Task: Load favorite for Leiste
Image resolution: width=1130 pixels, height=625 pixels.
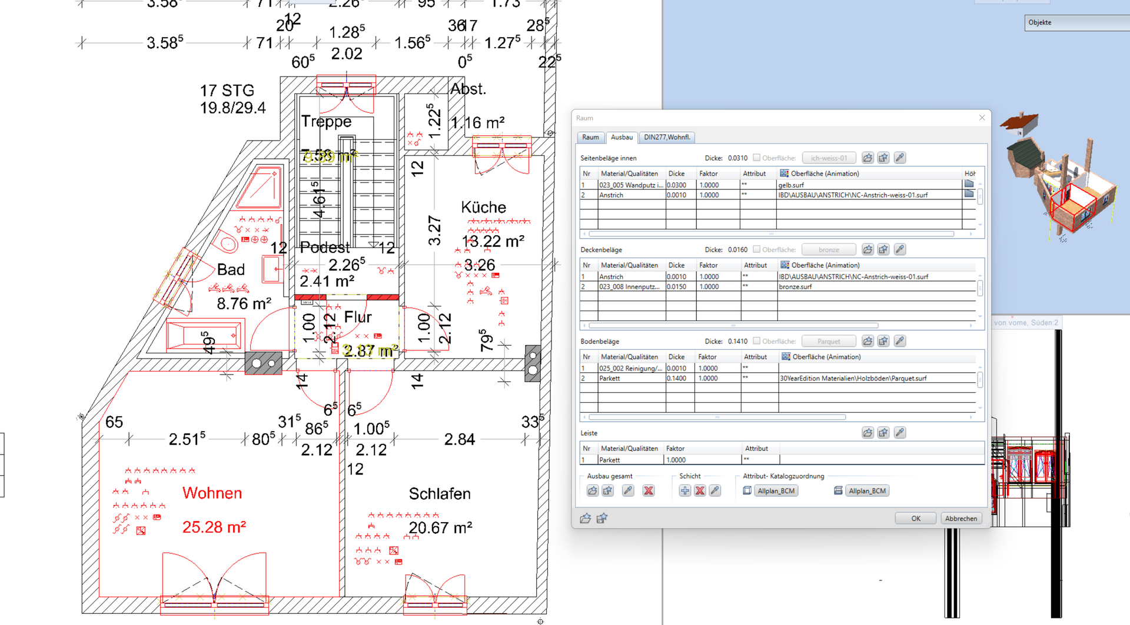Action: (x=868, y=433)
